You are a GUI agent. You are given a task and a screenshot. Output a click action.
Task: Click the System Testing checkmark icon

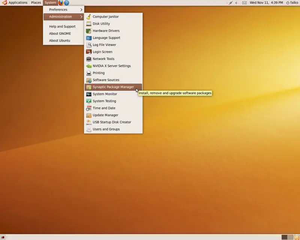[x=88, y=101]
